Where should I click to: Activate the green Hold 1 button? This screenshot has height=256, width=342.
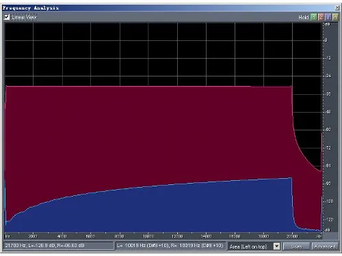point(314,17)
